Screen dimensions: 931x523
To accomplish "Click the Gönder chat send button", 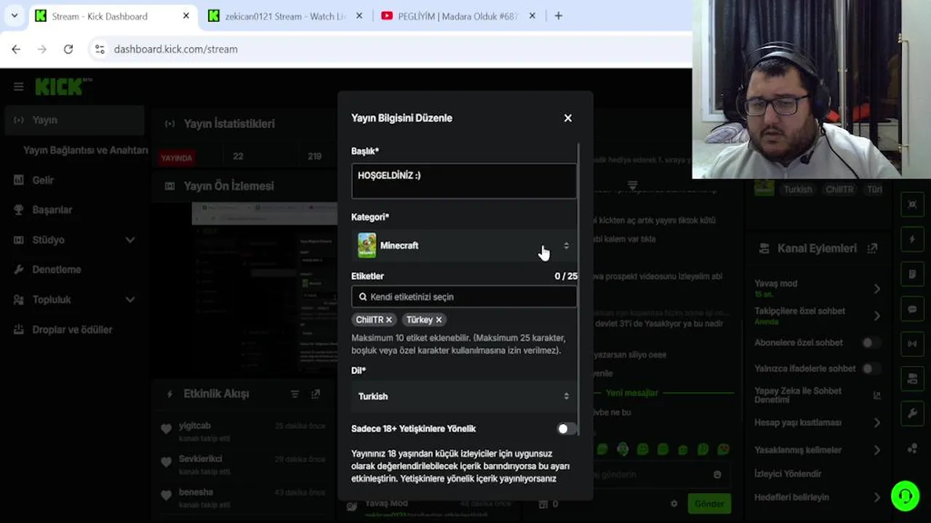I will pos(709,503).
